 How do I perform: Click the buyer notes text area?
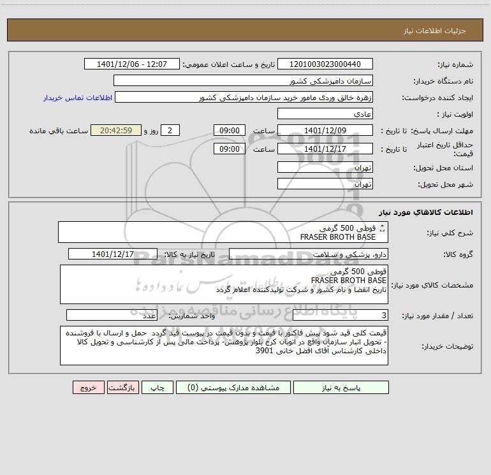point(224,346)
